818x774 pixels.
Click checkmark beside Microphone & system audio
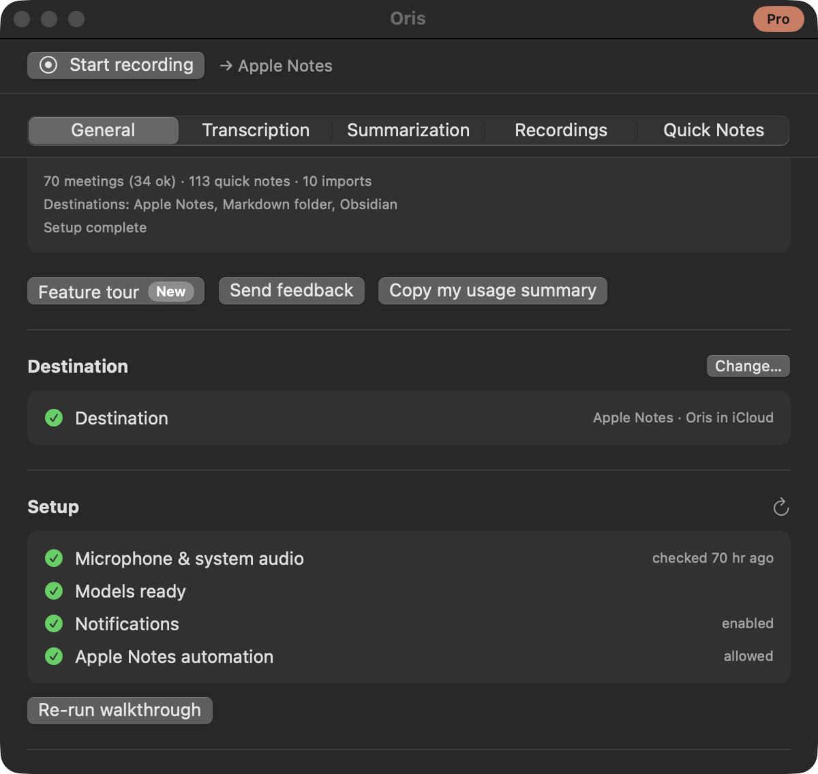click(54, 558)
